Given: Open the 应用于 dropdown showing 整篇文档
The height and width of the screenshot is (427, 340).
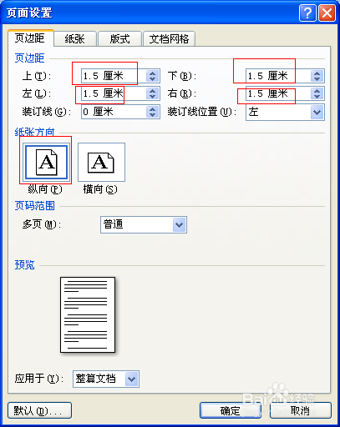Looking at the screenshot, I should [x=106, y=379].
